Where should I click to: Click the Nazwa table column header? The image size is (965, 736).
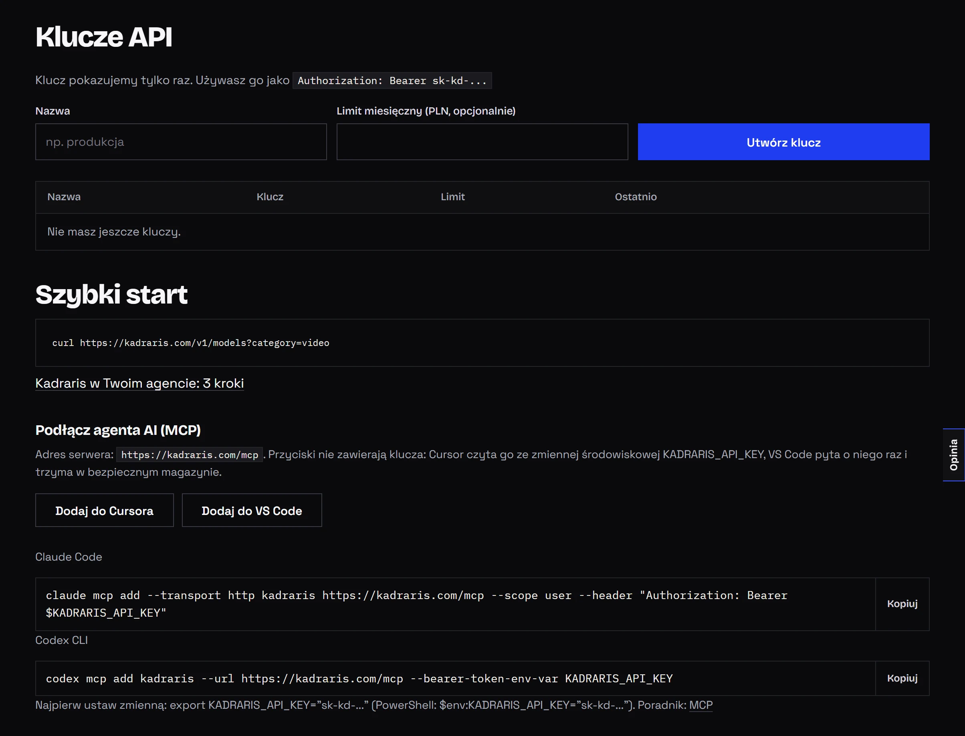point(64,197)
